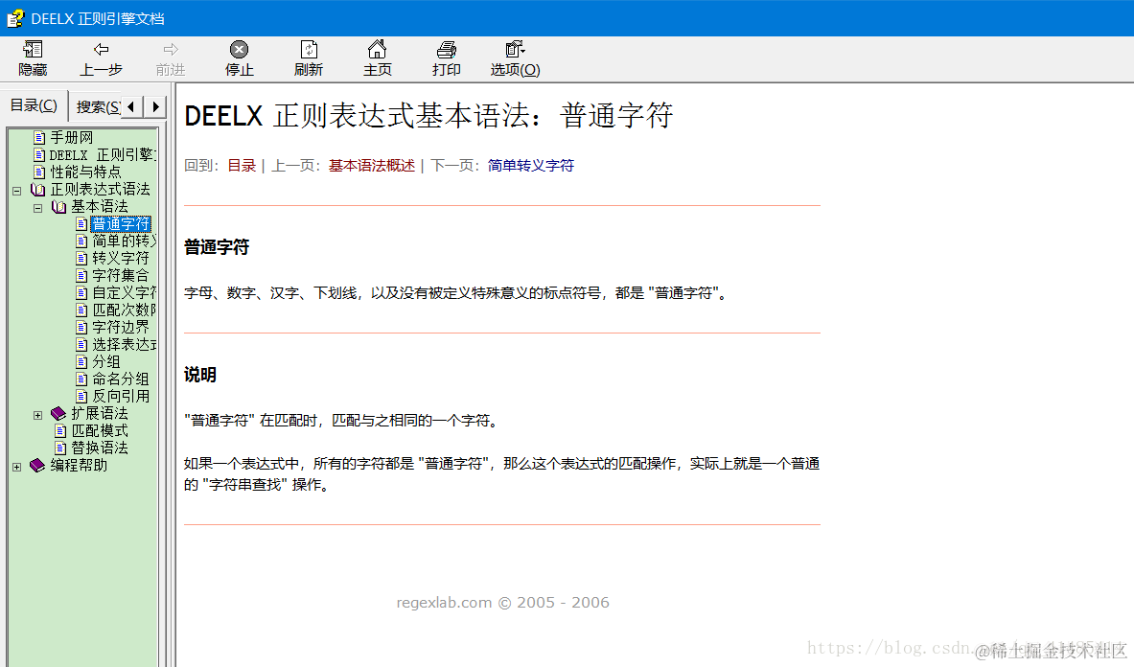Viewport: 1134px width, 667px height.
Task: Follow the 简单转义字符 next page link
Action: click(x=531, y=166)
